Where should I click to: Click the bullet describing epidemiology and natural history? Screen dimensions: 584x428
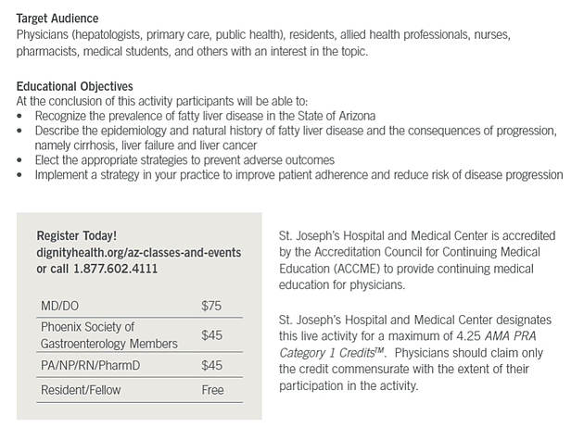coord(296,138)
